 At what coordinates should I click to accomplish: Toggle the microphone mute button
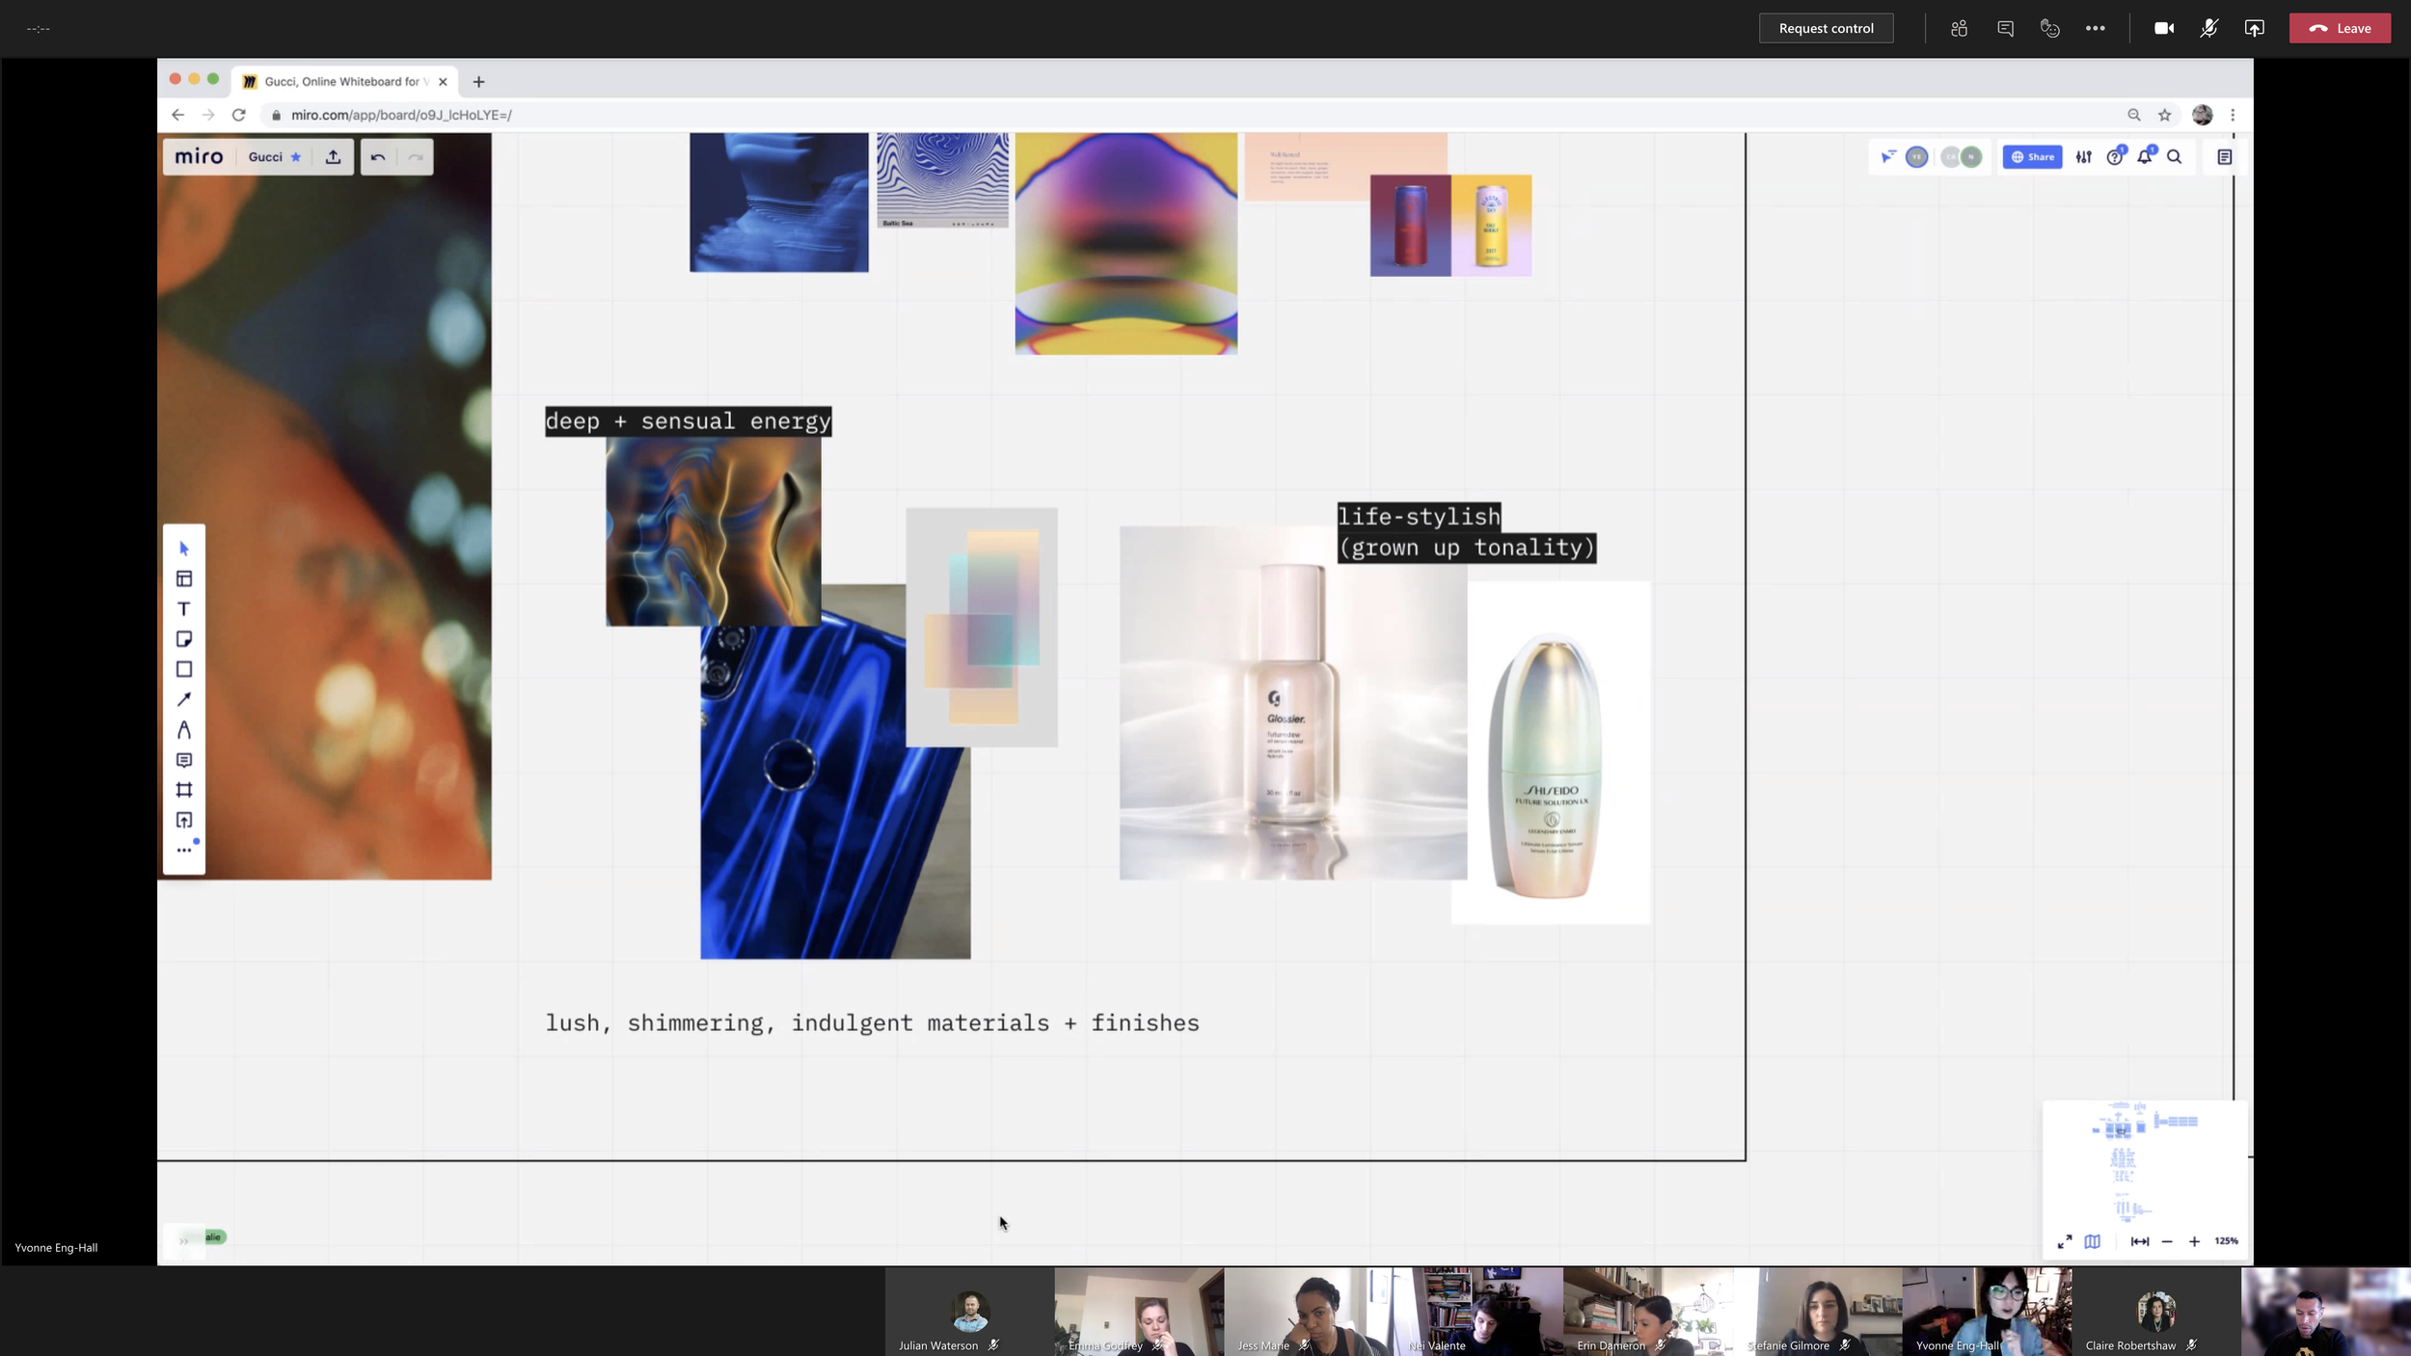[2208, 28]
